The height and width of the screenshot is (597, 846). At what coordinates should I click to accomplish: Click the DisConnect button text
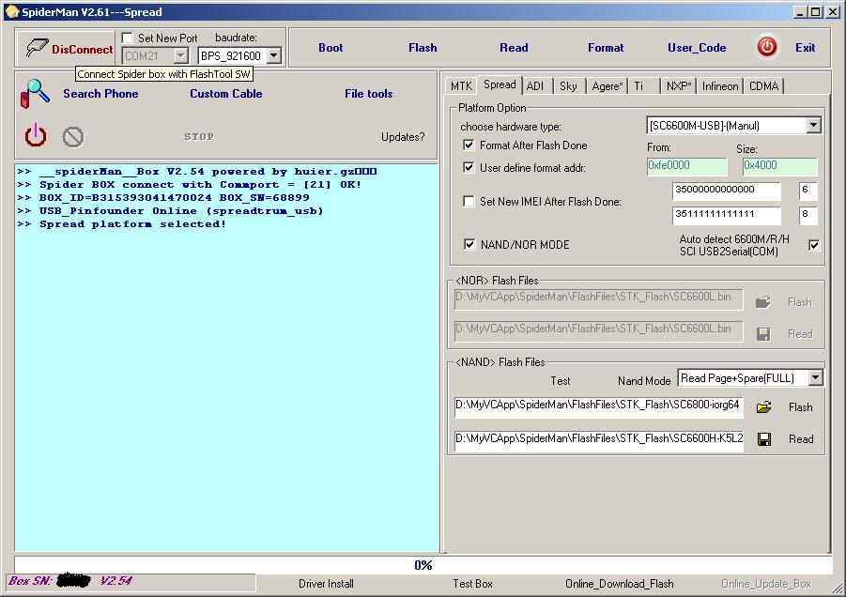82,49
